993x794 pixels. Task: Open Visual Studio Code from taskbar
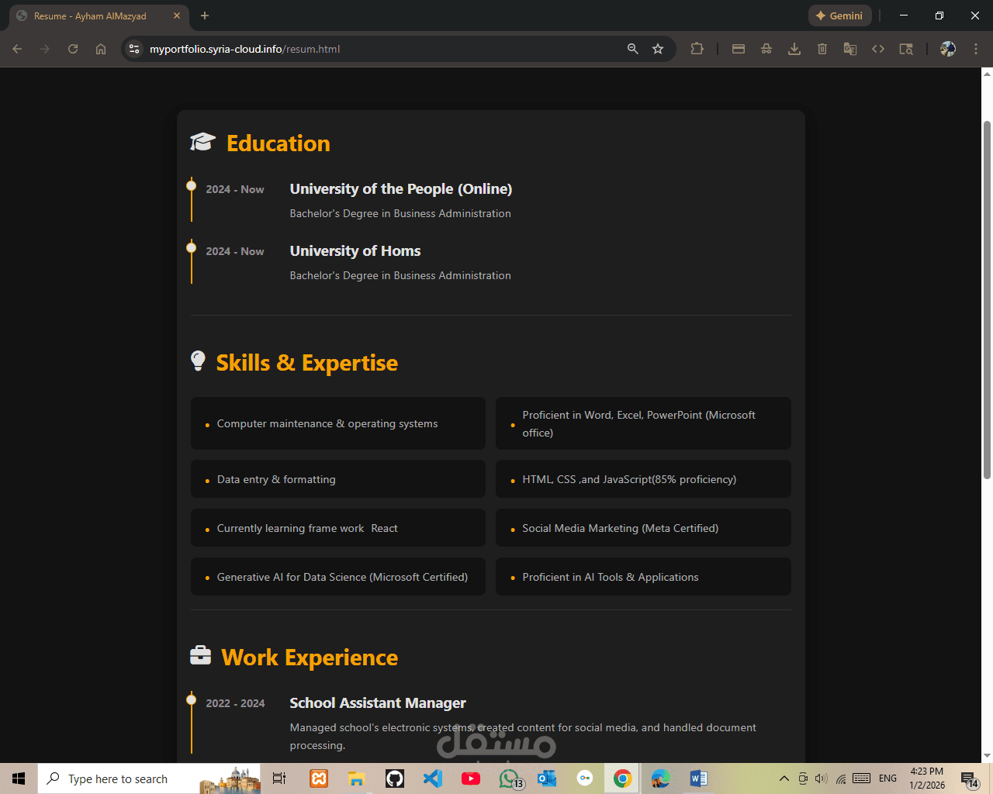click(432, 778)
